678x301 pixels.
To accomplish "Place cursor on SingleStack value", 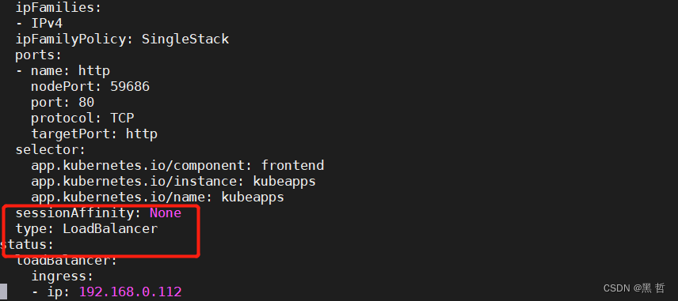I will (185, 40).
